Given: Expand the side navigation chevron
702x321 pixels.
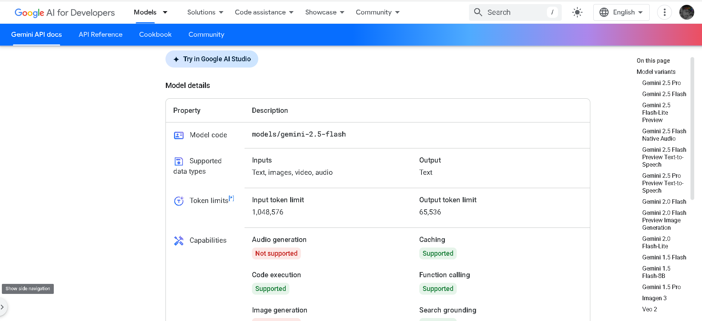Looking at the screenshot, I should coord(3,307).
